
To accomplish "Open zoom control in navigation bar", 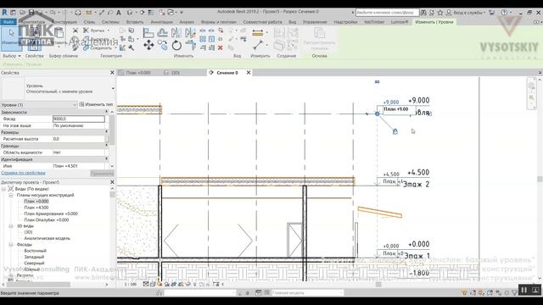I will [x=532, y=98].
